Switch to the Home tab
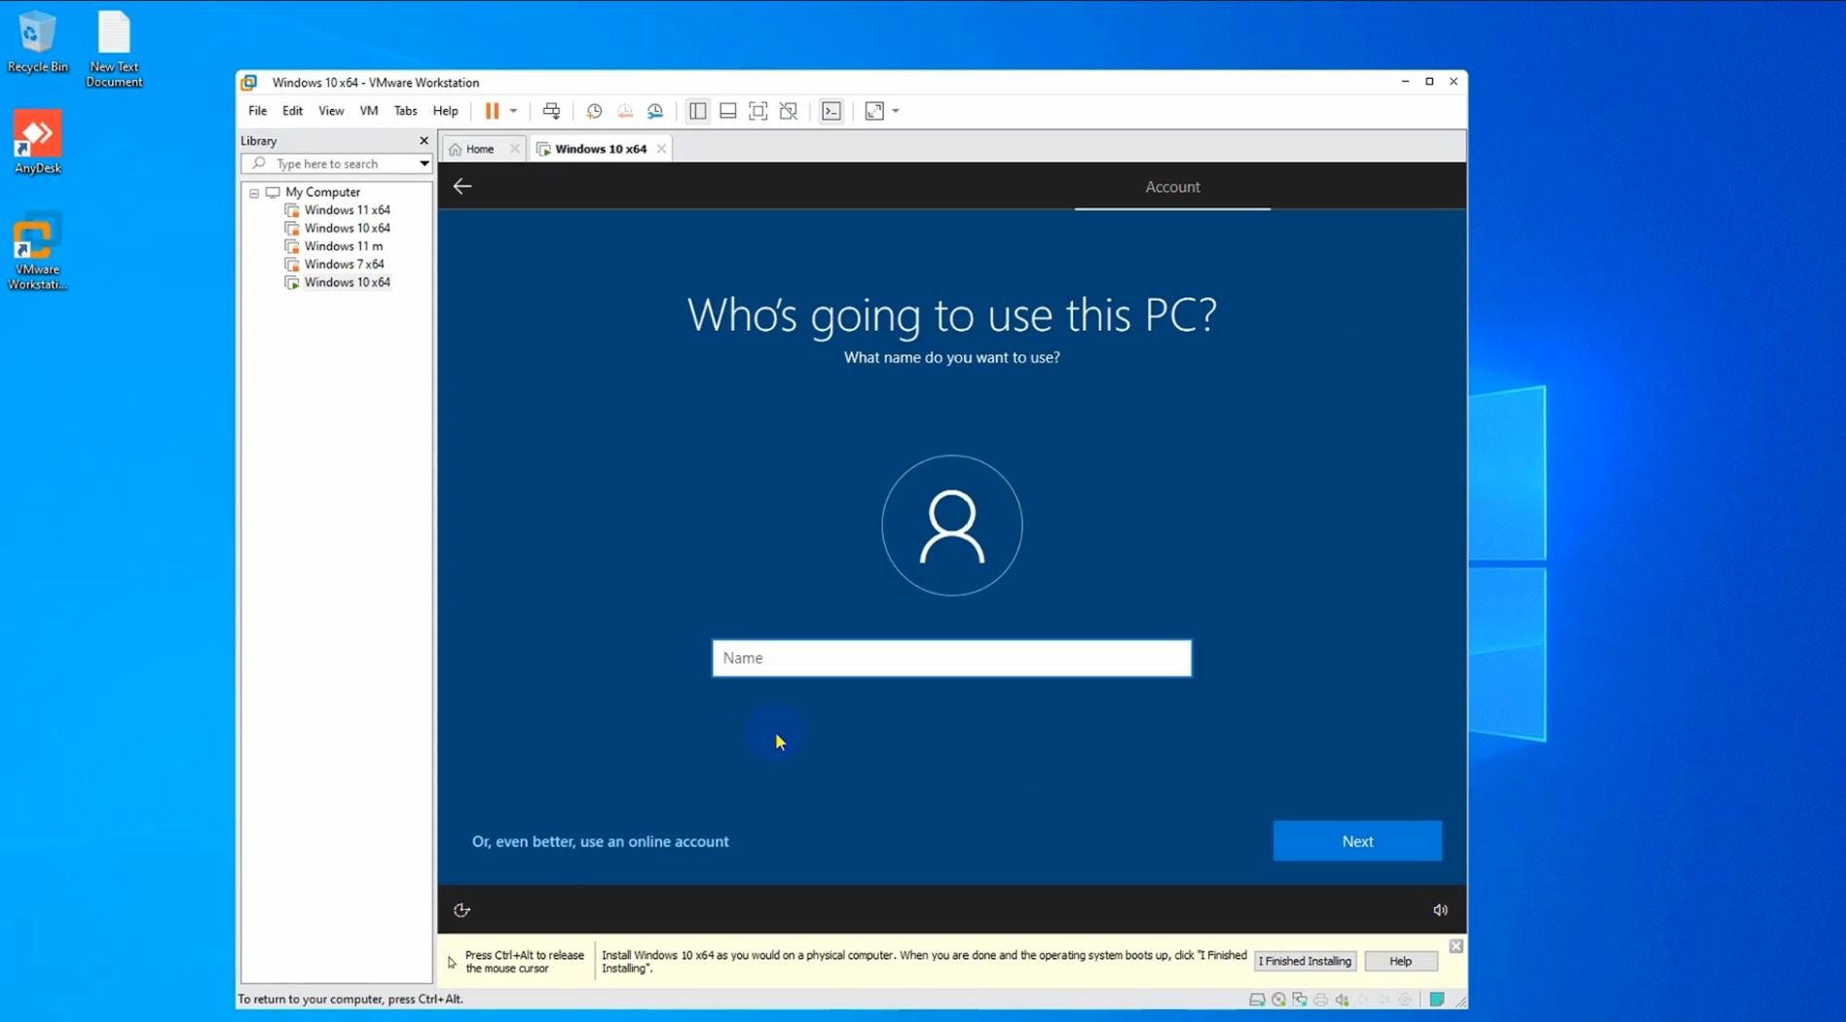The width and height of the screenshot is (1846, 1022). click(x=479, y=149)
